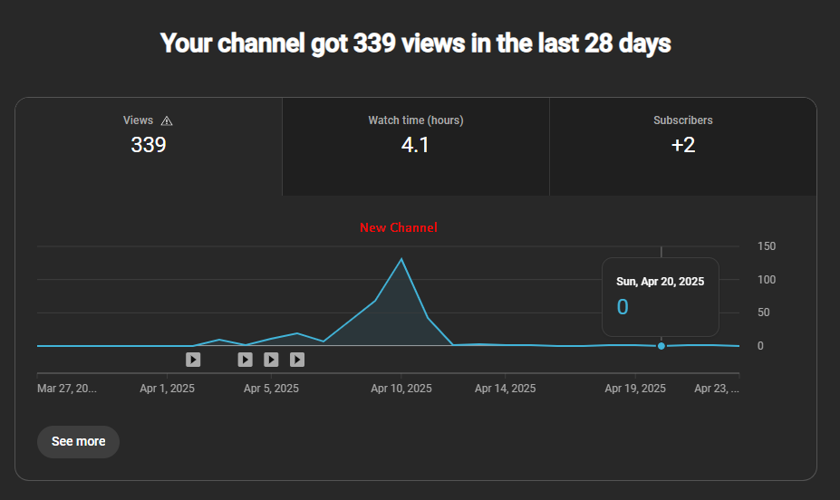Click the second video published marker icon

[245, 360]
